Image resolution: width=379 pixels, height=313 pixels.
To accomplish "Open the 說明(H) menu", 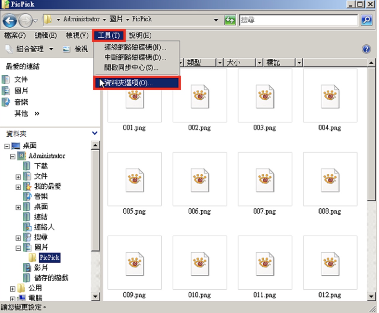I will [140, 36].
